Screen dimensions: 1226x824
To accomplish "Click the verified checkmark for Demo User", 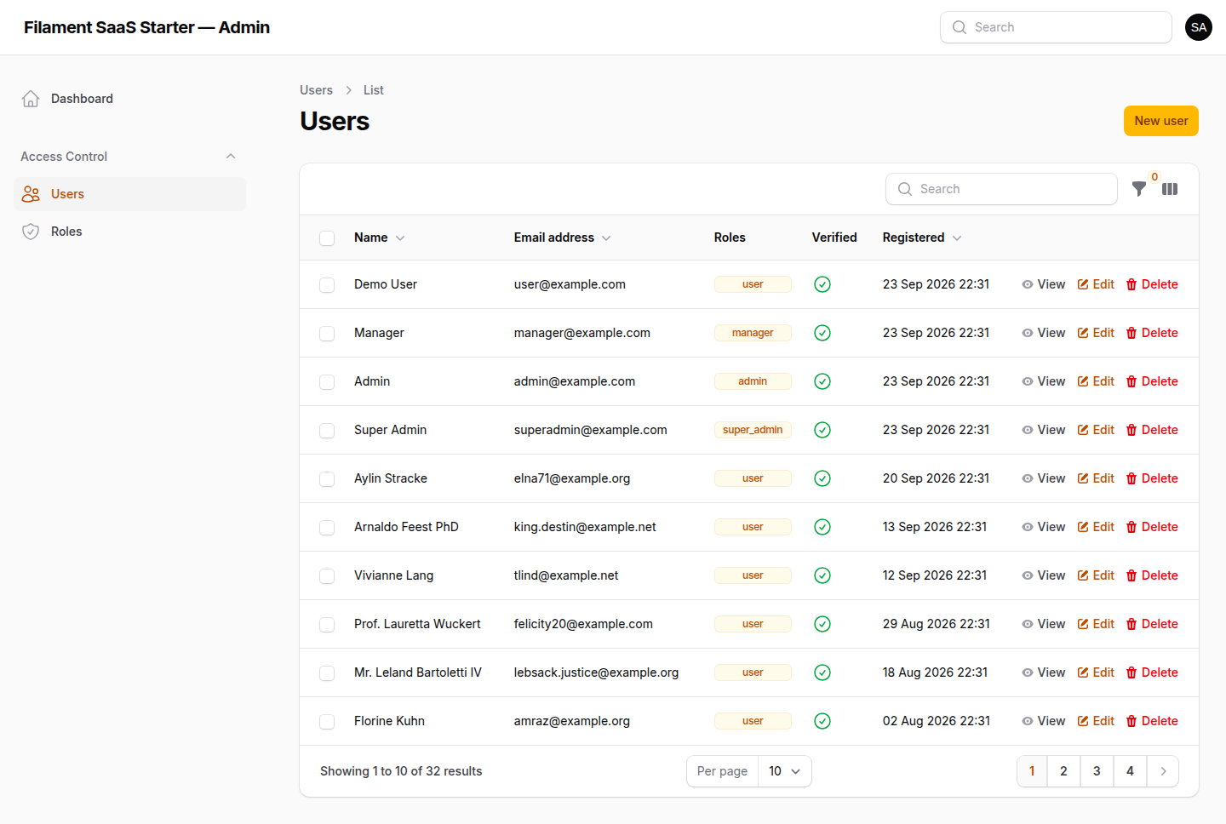I will pos(822,284).
